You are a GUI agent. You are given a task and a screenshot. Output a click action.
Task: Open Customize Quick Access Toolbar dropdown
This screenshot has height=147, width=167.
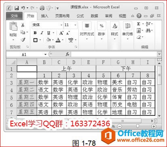pyautogui.click(x=57, y=8)
